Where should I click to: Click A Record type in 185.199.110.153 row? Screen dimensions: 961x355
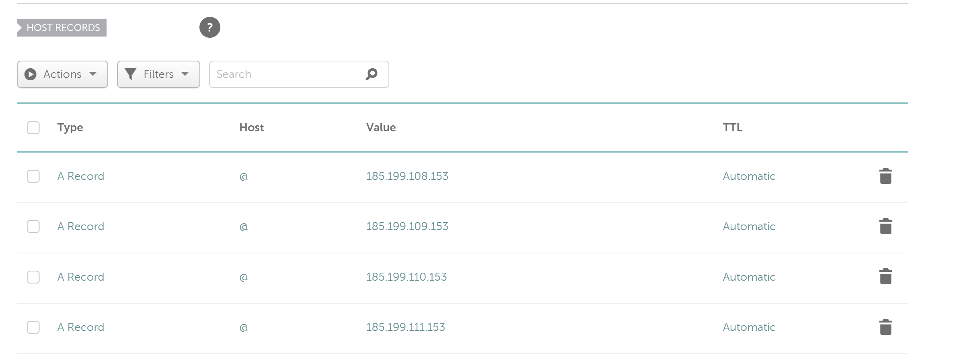80,277
